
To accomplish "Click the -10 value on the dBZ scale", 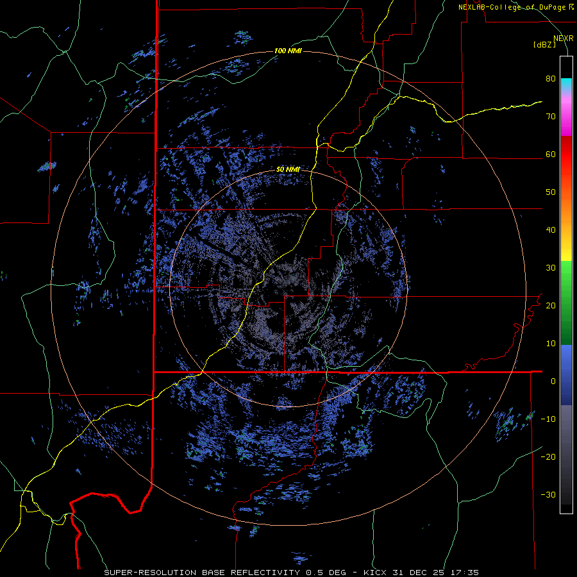I will (548, 419).
